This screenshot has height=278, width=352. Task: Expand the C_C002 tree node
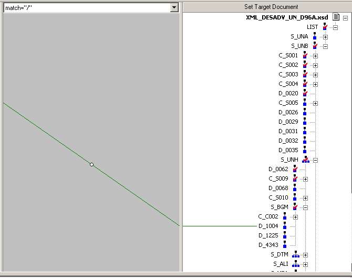point(295,217)
